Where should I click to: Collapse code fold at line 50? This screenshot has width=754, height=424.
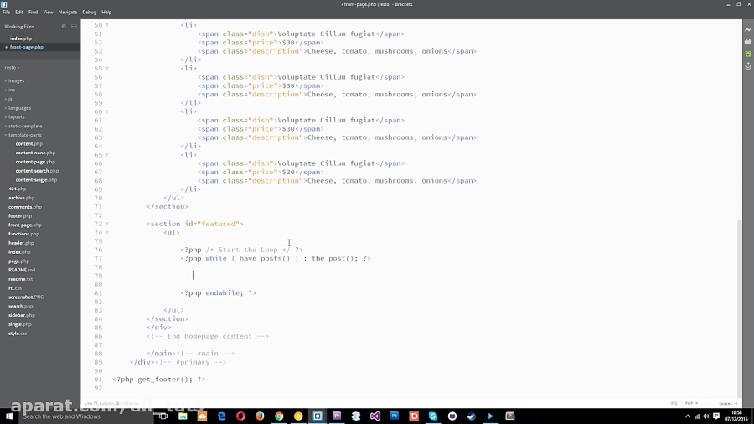point(106,25)
